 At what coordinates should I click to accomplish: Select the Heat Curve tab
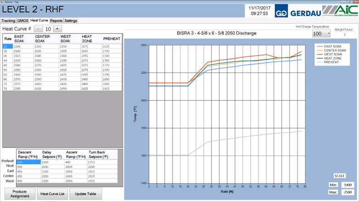[39, 20]
